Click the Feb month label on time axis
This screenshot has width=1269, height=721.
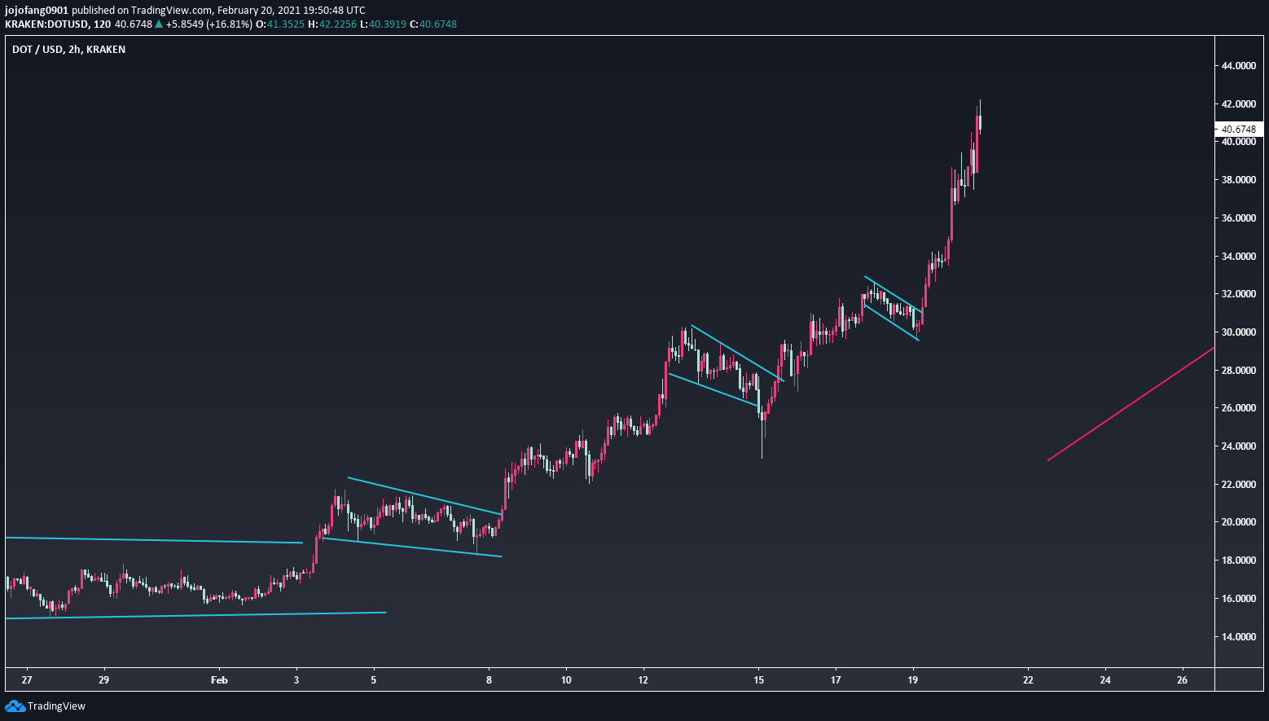point(219,680)
